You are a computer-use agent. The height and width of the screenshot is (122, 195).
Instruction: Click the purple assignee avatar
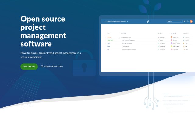171,43
